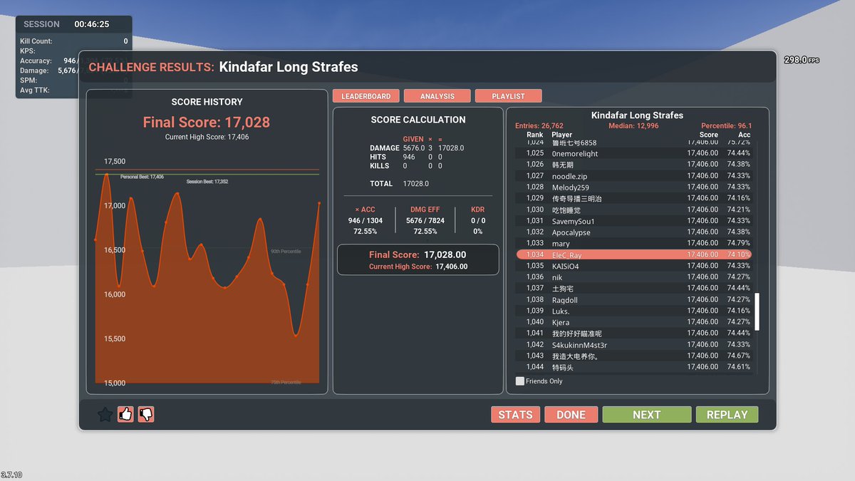Click the DONE button

click(x=571, y=415)
